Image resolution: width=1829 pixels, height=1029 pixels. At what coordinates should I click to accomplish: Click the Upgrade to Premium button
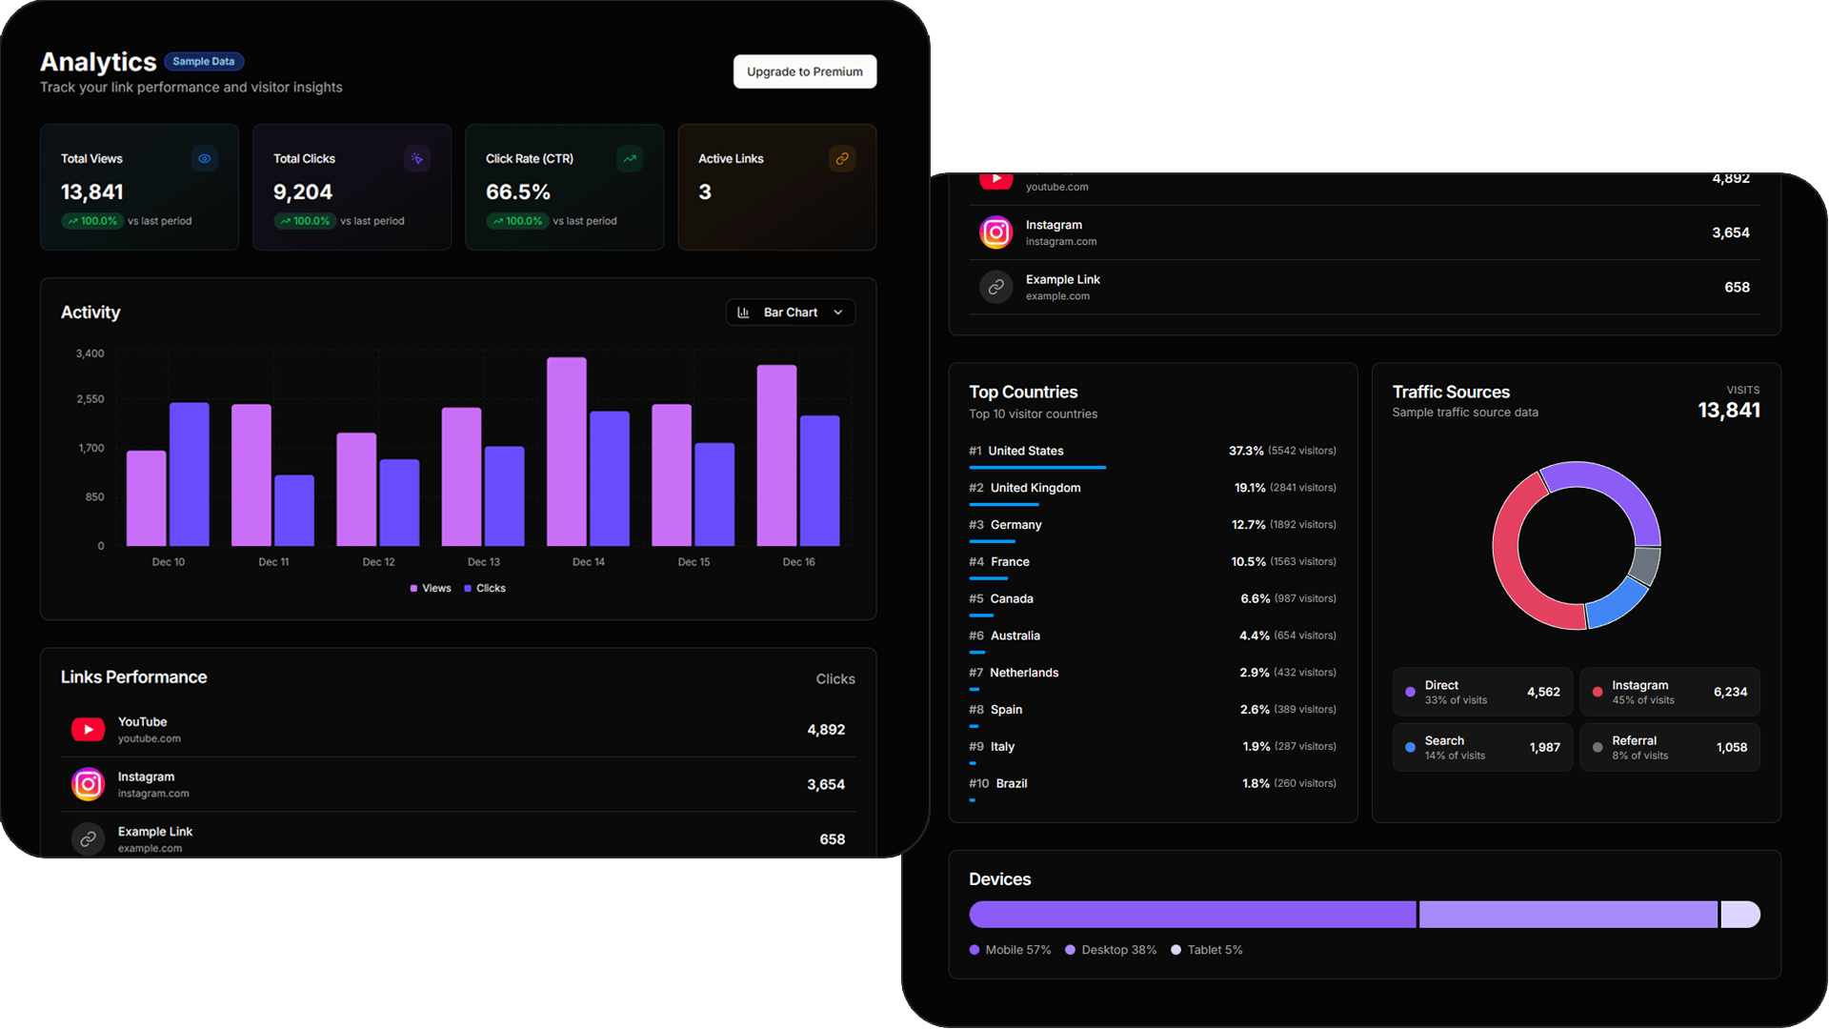[804, 71]
